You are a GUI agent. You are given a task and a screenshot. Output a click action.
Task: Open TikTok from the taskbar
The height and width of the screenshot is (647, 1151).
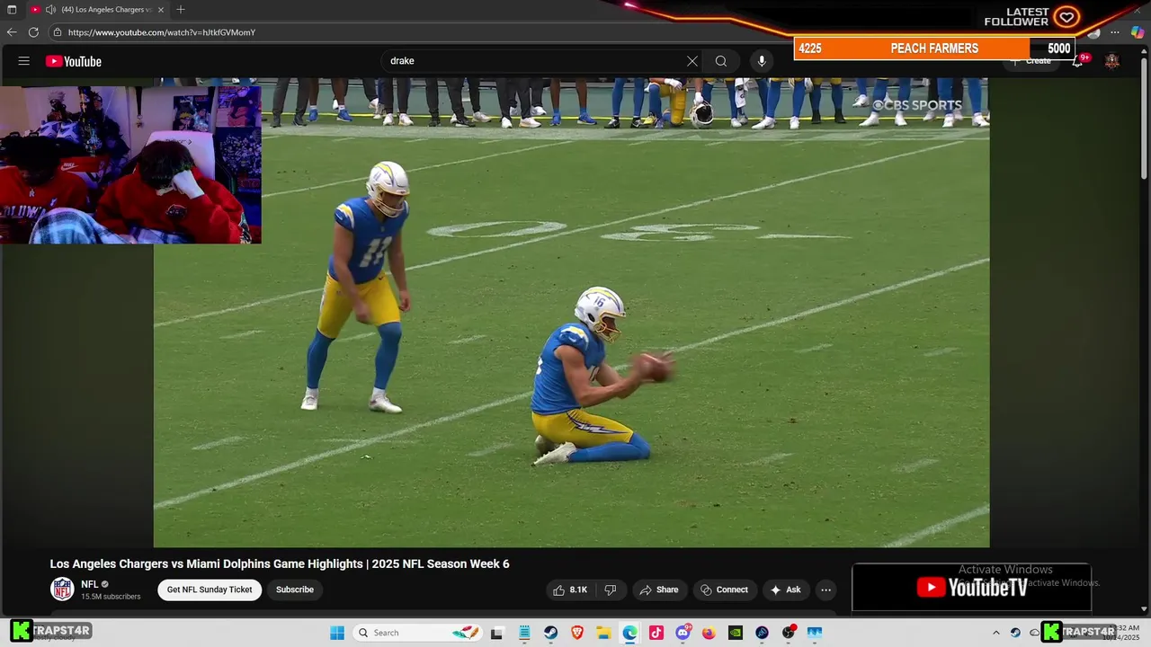click(x=656, y=633)
